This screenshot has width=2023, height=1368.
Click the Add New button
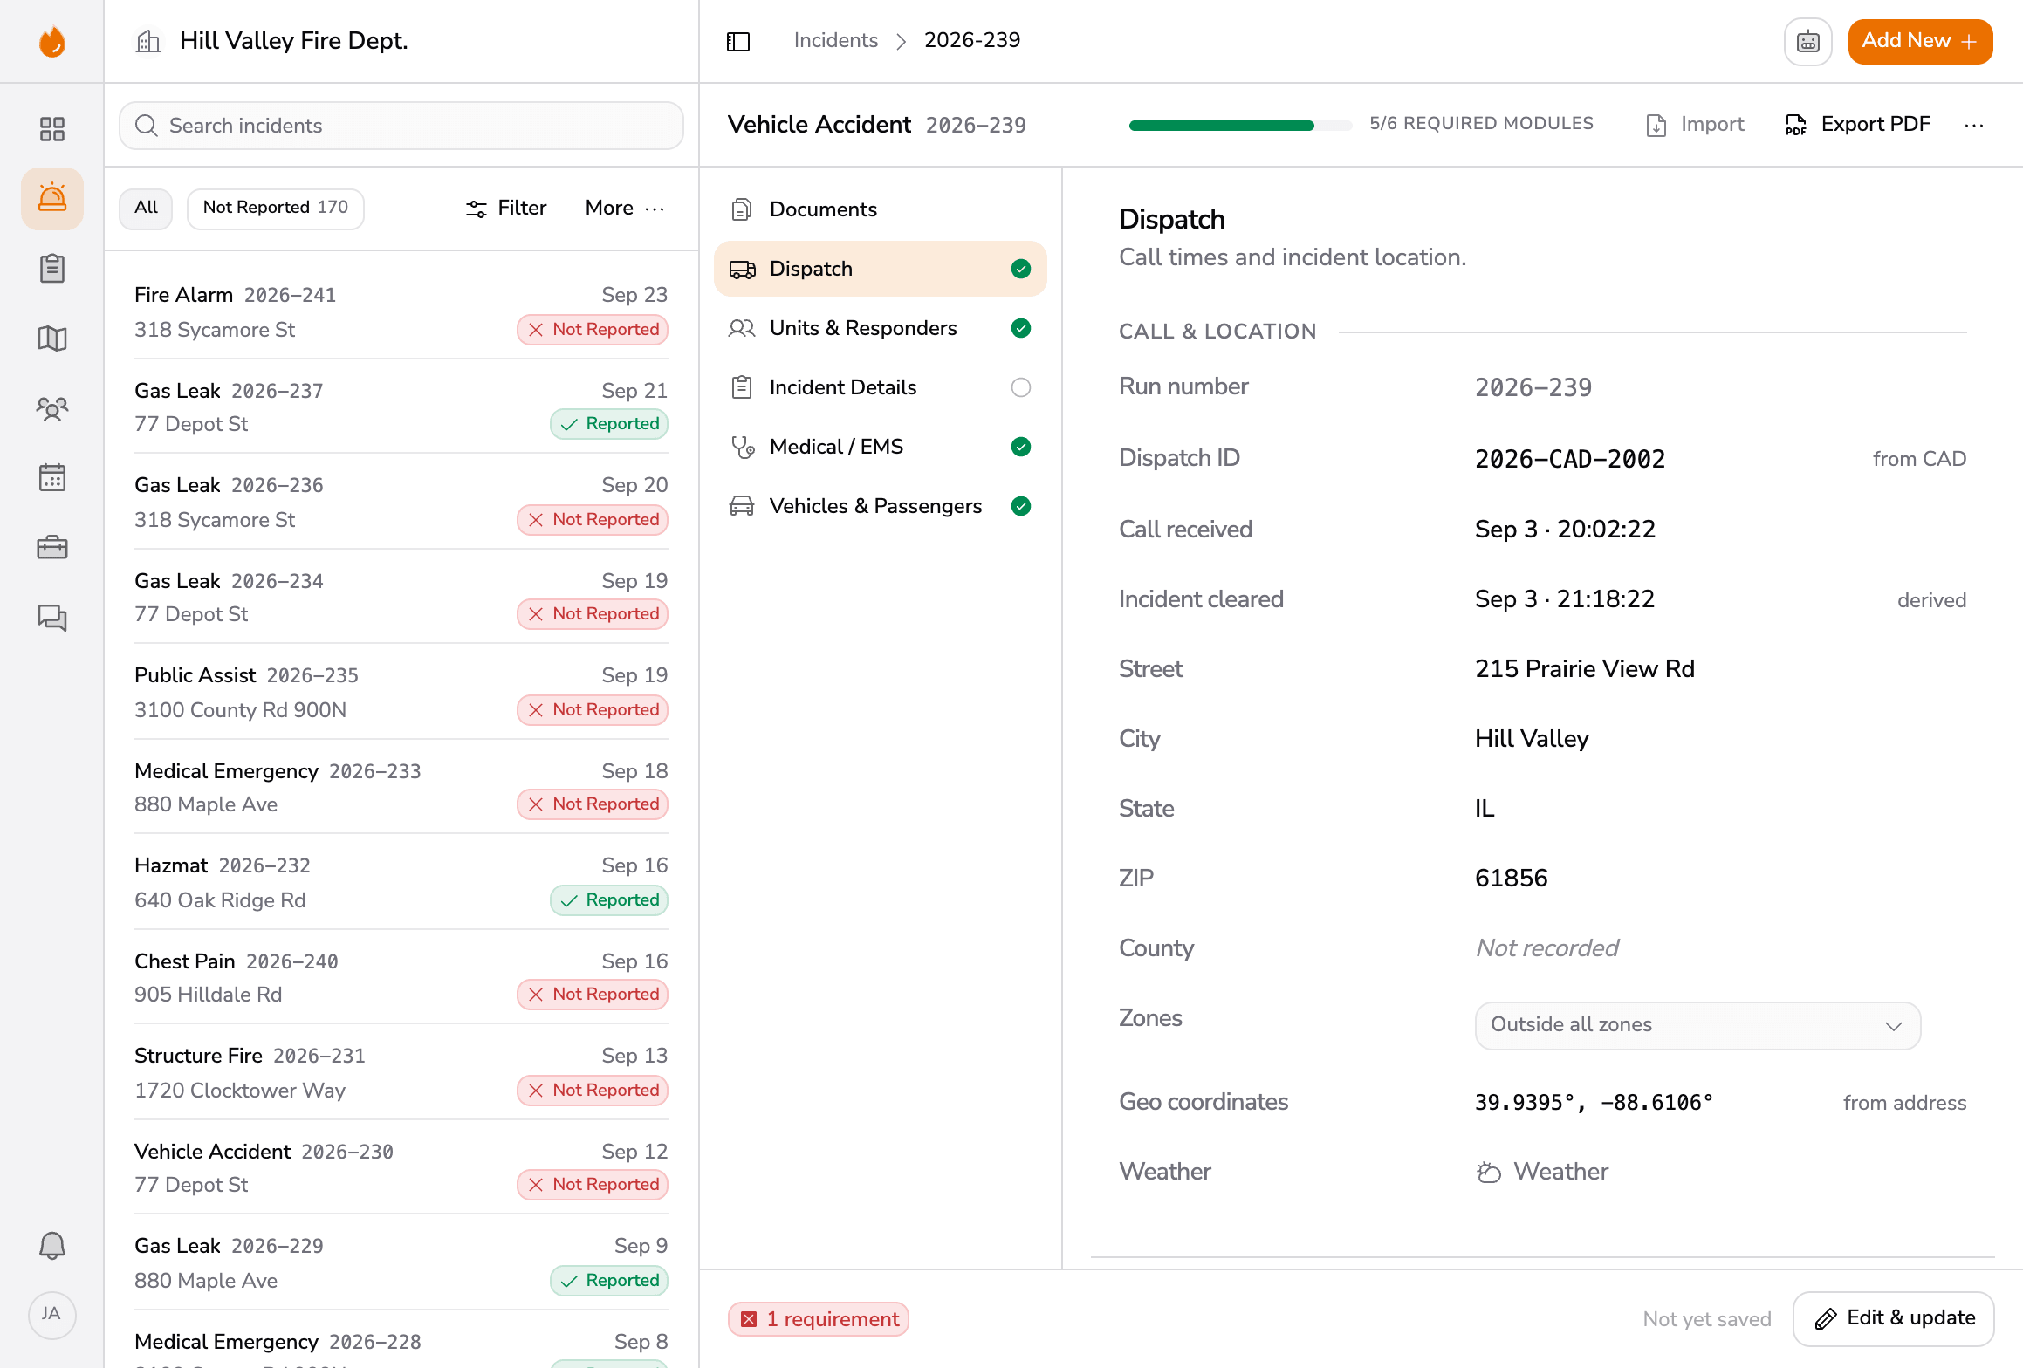1920,41
